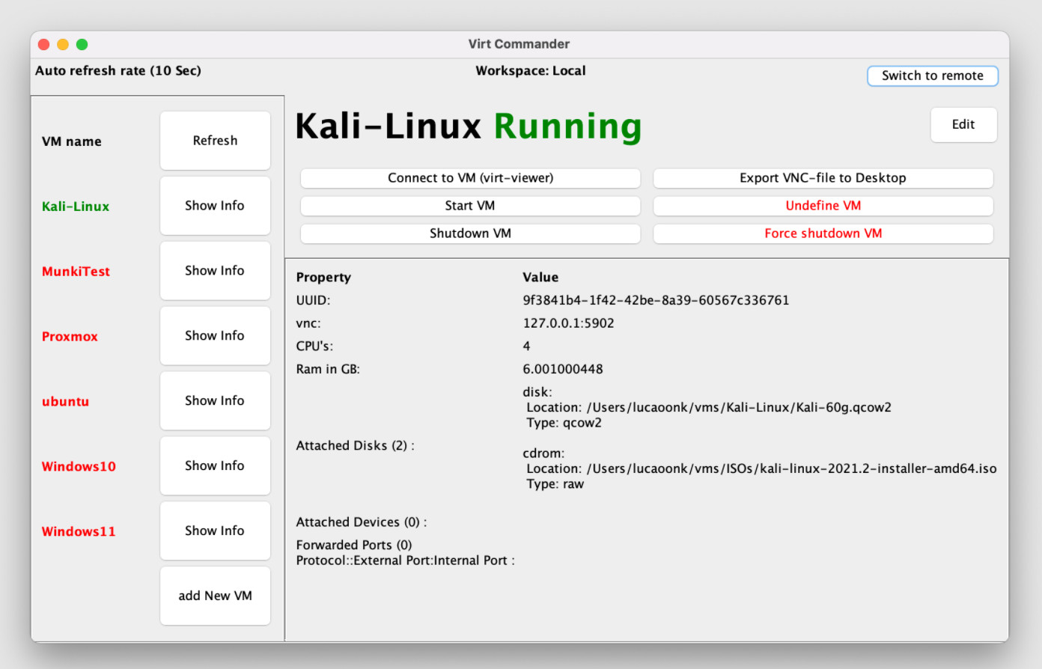This screenshot has width=1042, height=669.
Task: Show Info for Windows10 VM
Action: point(215,466)
